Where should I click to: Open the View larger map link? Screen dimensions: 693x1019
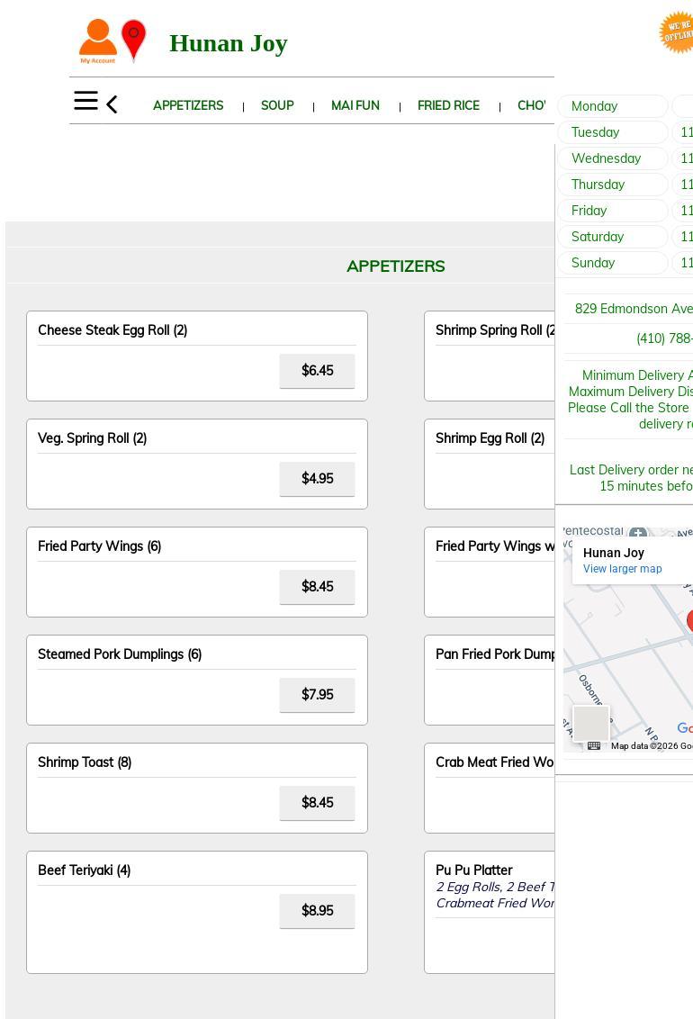[x=622, y=569]
